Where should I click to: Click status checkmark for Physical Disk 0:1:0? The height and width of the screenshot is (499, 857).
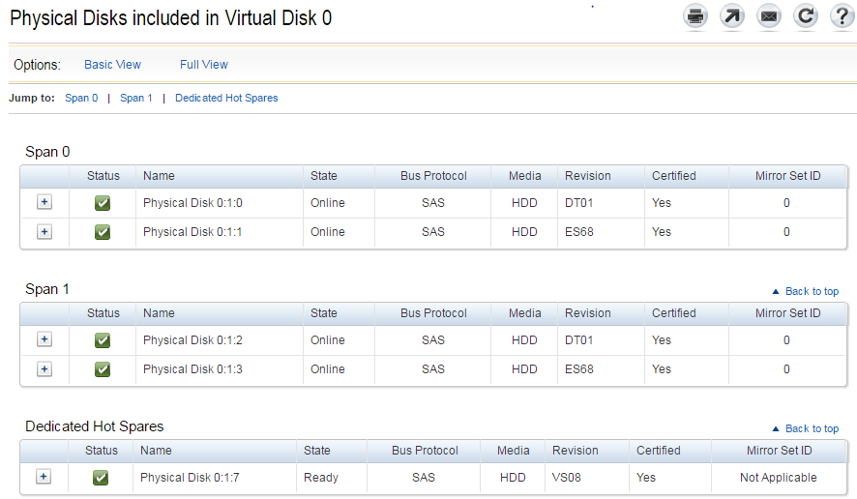(103, 203)
